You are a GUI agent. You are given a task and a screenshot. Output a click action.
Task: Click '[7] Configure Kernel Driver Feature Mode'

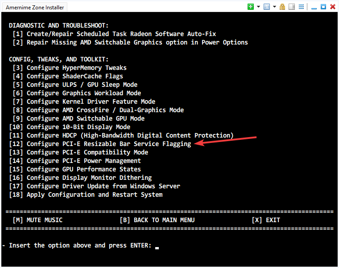pyautogui.click(x=84, y=102)
